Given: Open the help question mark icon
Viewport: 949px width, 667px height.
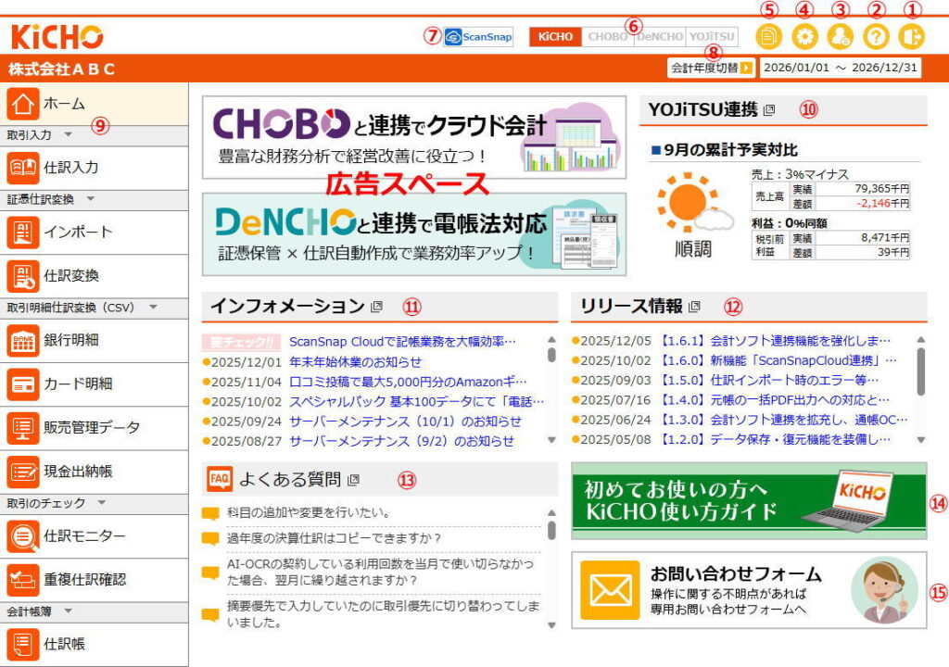Looking at the screenshot, I should (877, 37).
